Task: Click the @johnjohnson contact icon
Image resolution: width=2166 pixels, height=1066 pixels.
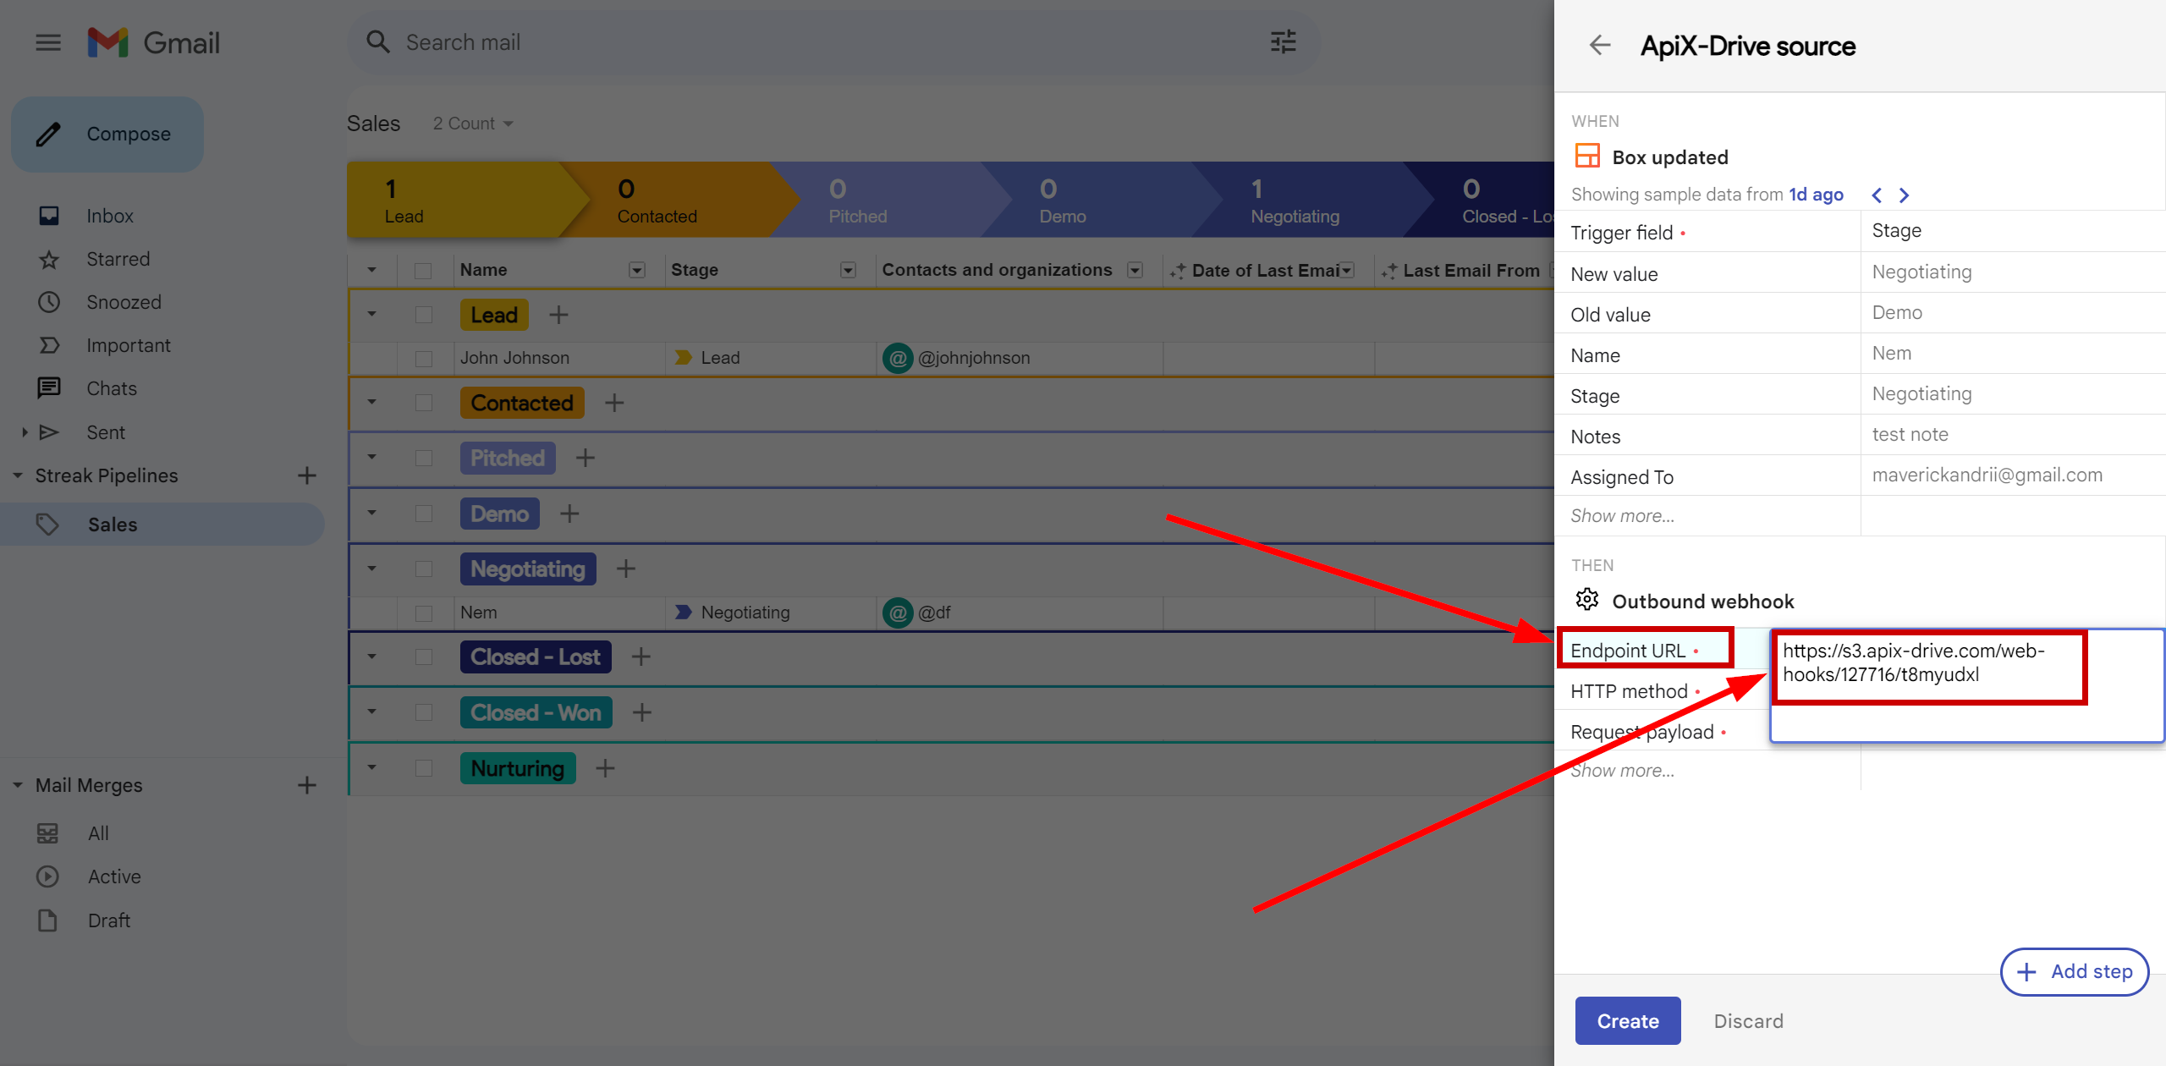Action: click(898, 358)
